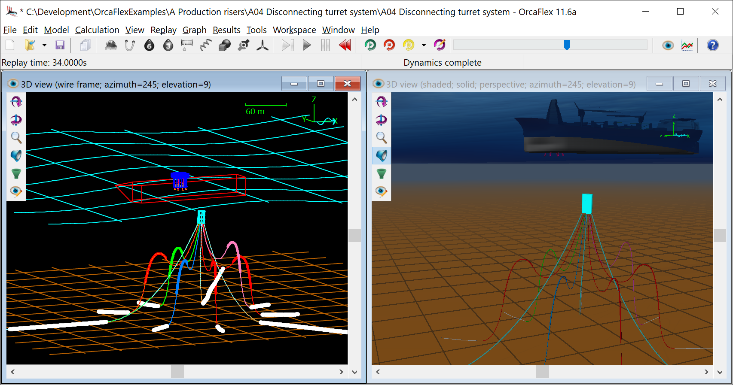Expand the Open file dropdown arrow
The image size is (733, 385).
[44, 45]
